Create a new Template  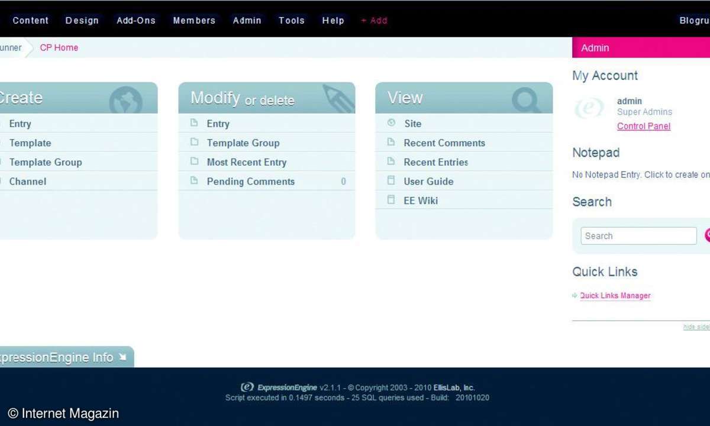click(x=30, y=143)
